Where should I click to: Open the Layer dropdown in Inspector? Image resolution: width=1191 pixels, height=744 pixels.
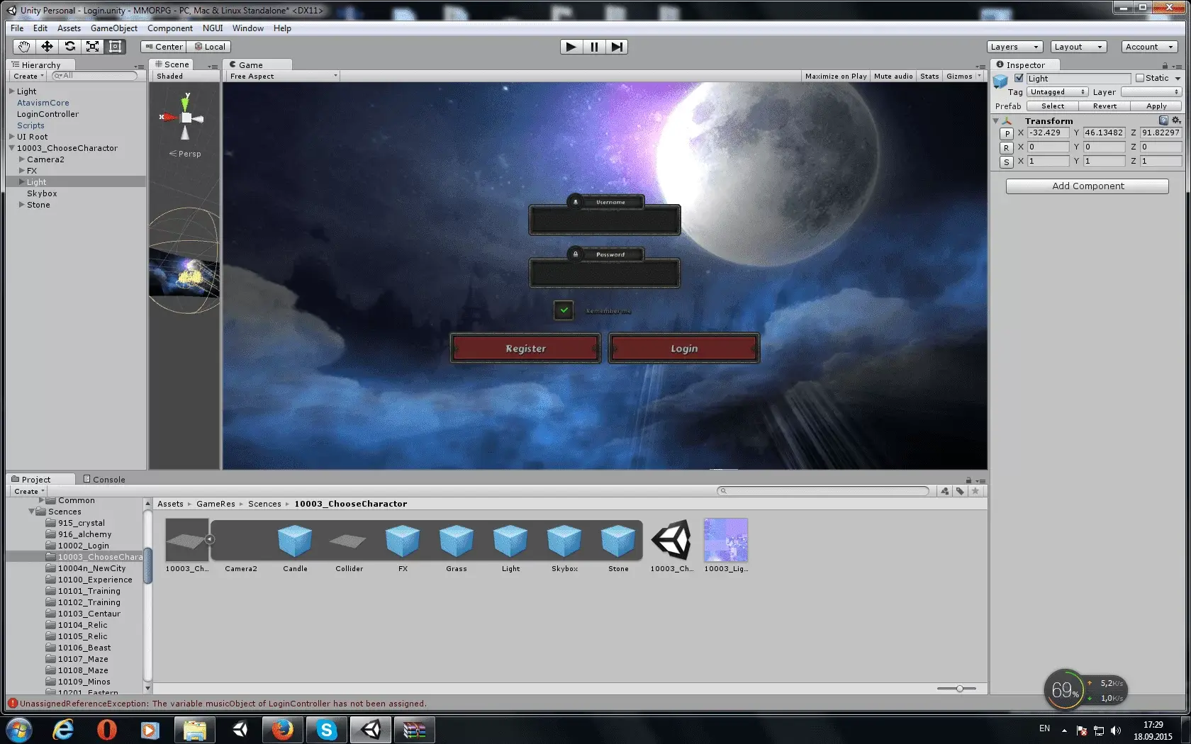point(1151,92)
